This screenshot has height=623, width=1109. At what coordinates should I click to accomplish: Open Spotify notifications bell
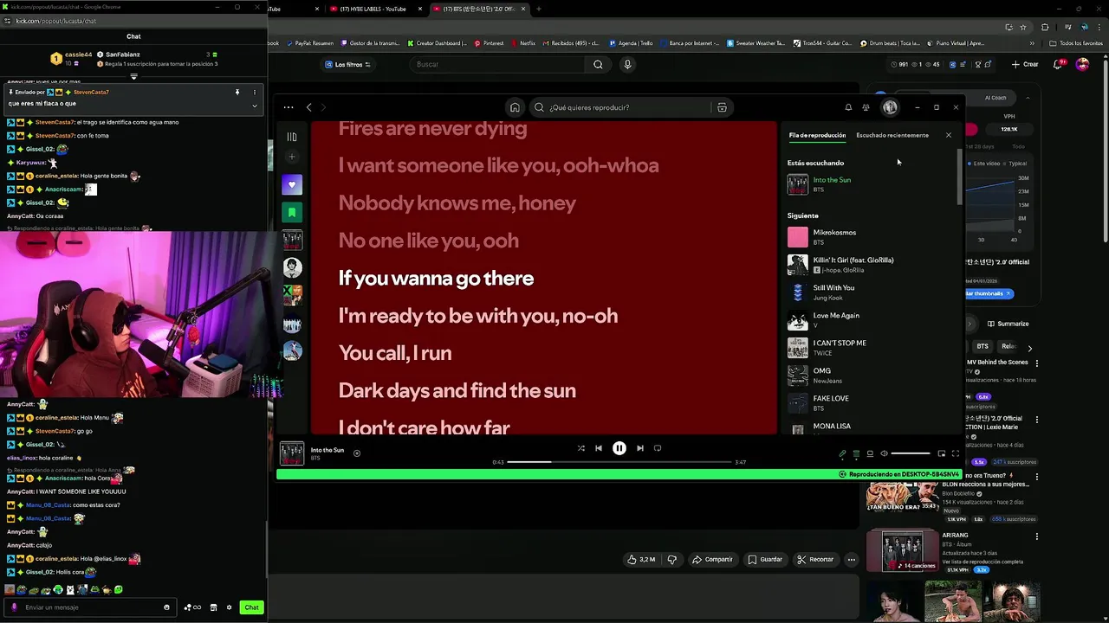848,107
